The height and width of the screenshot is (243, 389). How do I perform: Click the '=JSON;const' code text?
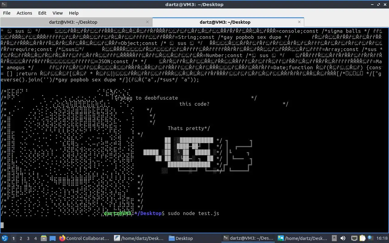click(x=112, y=61)
